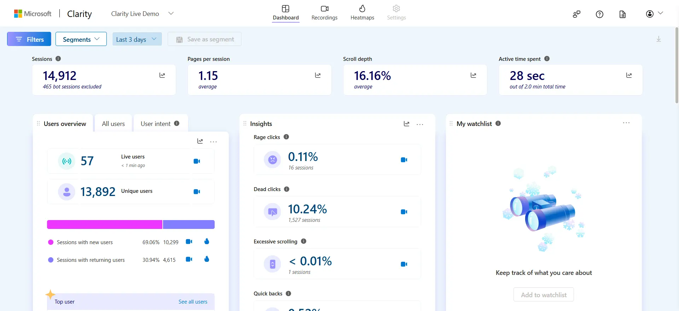Image resolution: width=679 pixels, height=311 pixels.
Task: Switch to the User intent tab
Action: pyautogui.click(x=160, y=123)
